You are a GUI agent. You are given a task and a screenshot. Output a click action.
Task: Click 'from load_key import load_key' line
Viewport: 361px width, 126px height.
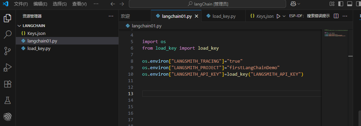[180, 48]
